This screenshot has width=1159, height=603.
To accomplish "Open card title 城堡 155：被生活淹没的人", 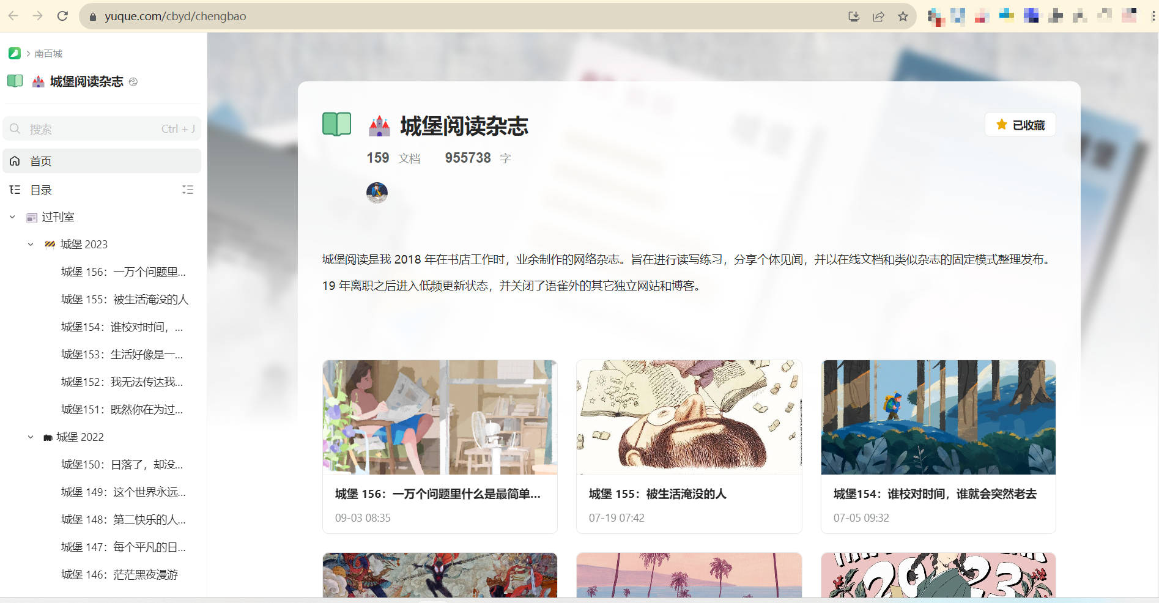I will 657,494.
